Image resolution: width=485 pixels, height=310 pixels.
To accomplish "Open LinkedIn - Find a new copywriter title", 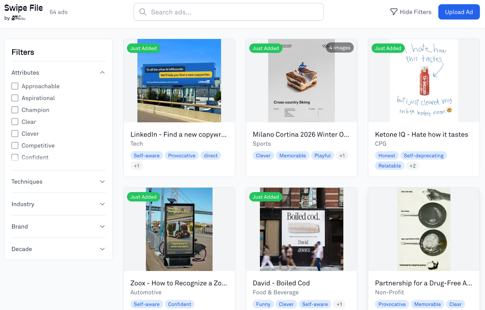I will (x=178, y=134).
